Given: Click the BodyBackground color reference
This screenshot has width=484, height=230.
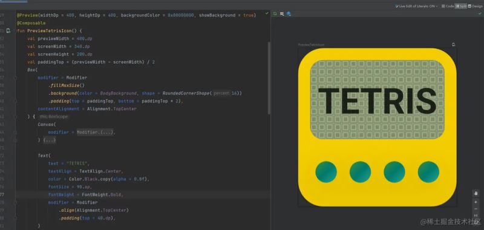Looking at the screenshot, I should 118,93.
